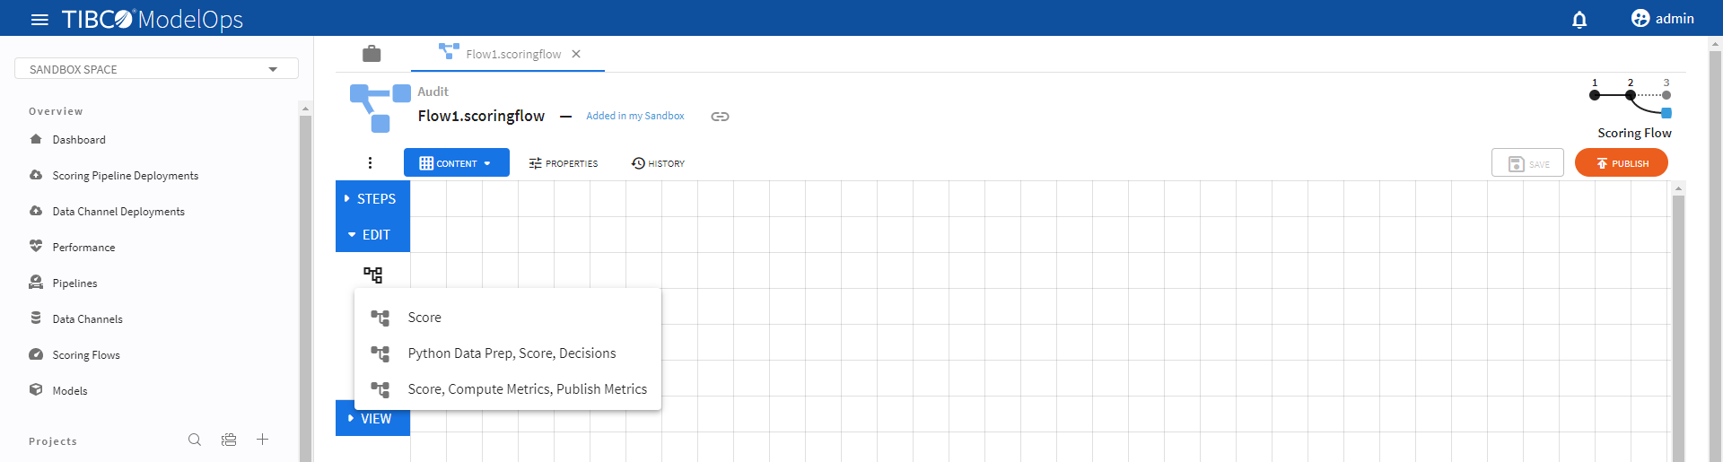Click the 'Added in my Sandbox' status link
The image size is (1723, 462).
[x=635, y=116]
